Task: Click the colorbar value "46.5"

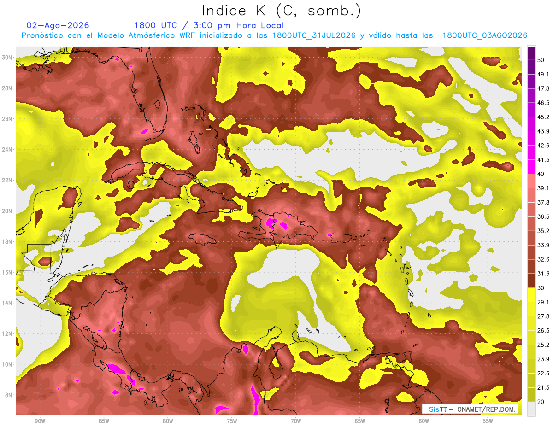Action: [544, 103]
